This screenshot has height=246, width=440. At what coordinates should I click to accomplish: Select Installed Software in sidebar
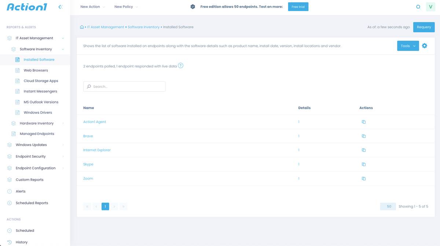pos(39,59)
